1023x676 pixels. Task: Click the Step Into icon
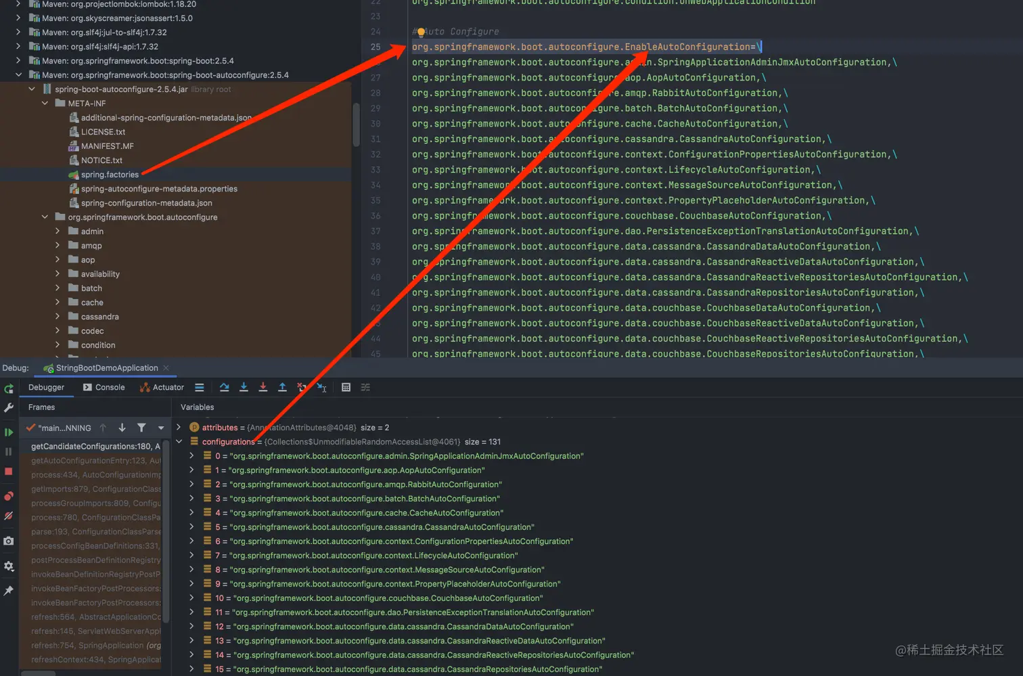(x=244, y=387)
